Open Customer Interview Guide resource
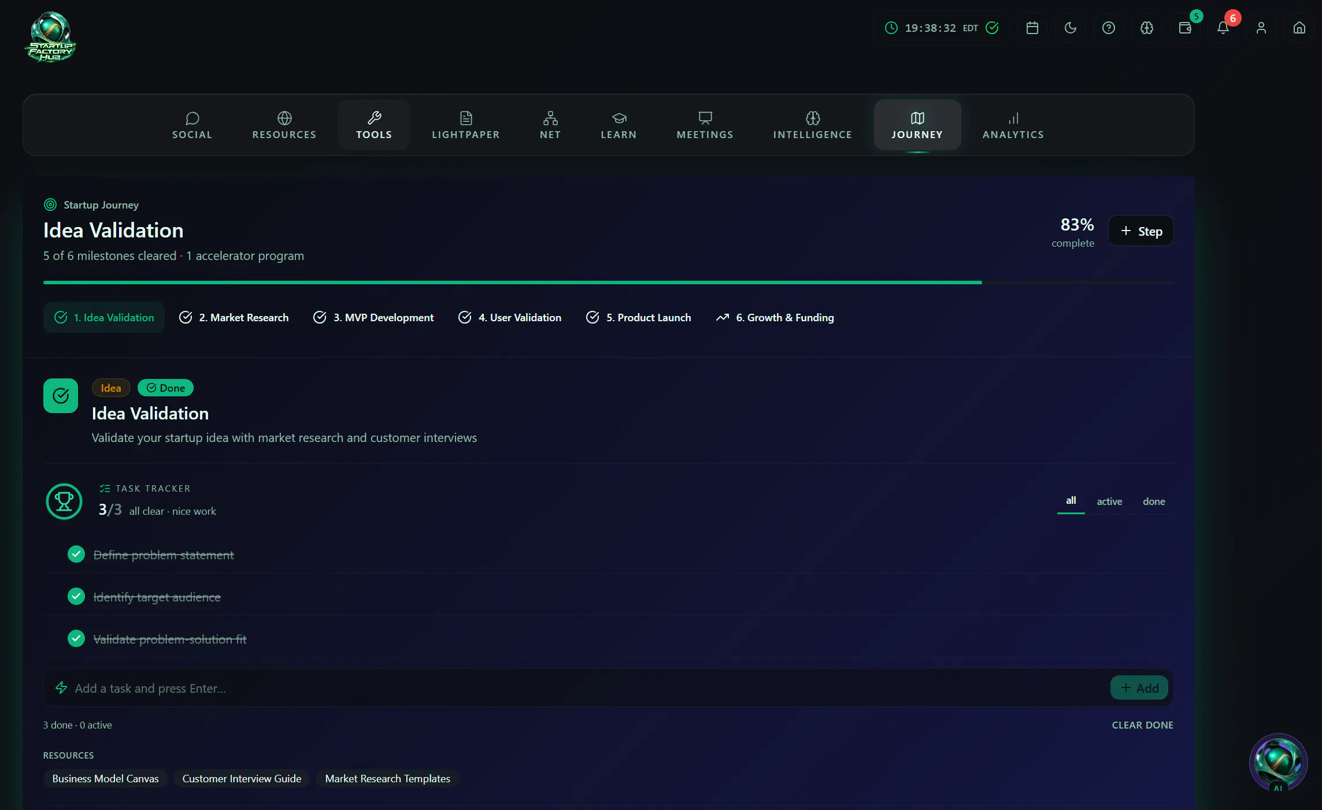 coord(242,778)
